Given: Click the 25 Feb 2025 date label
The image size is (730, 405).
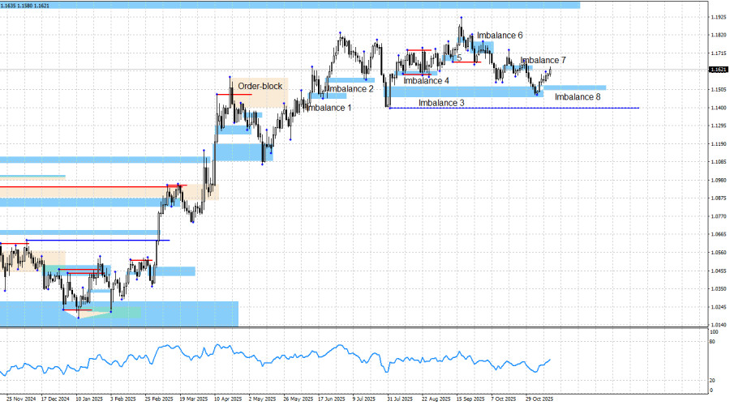Looking at the screenshot, I should [159, 399].
